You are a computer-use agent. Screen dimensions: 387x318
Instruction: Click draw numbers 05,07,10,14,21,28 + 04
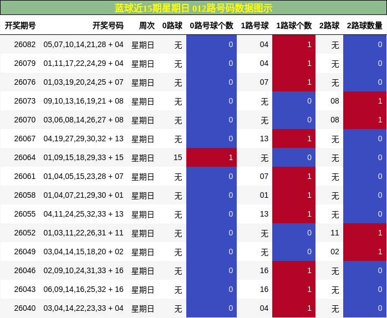[83, 44]
